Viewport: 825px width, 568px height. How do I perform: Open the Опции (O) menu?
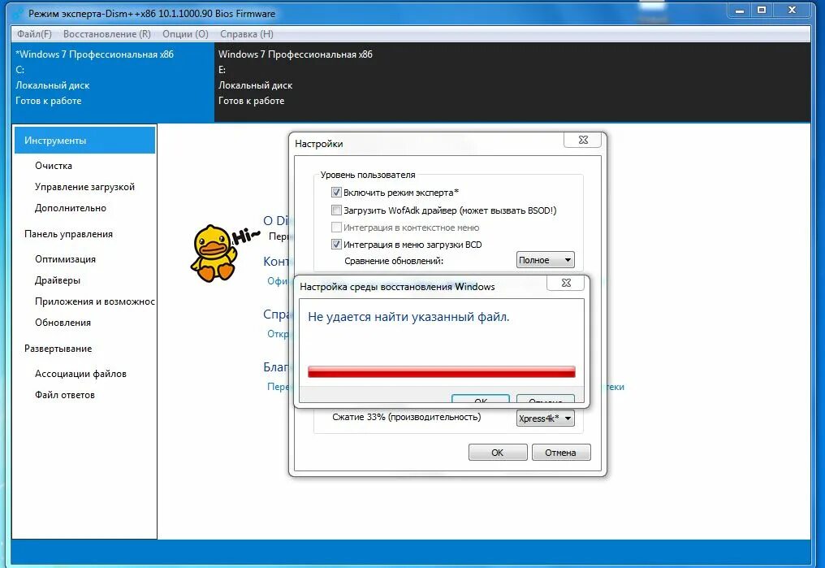185,34
